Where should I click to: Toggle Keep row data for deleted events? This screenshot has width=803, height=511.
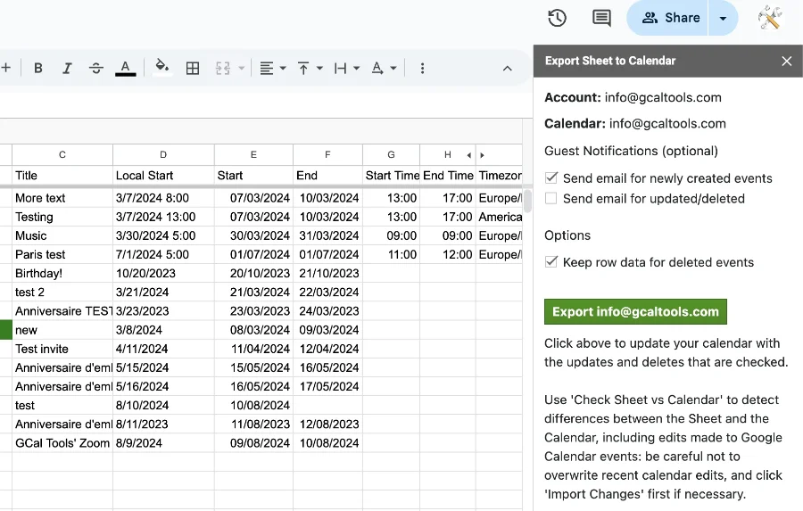(x=551, y=261)
